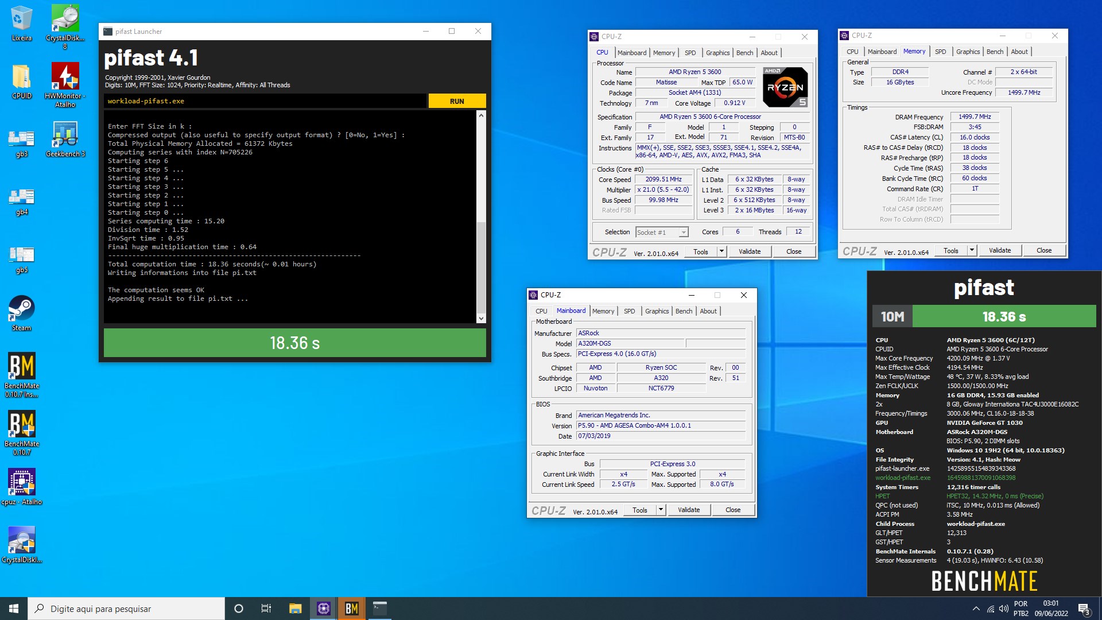
Task: Click the Ryzen 5 logo in CPU-Z
Action: [785, 87]
